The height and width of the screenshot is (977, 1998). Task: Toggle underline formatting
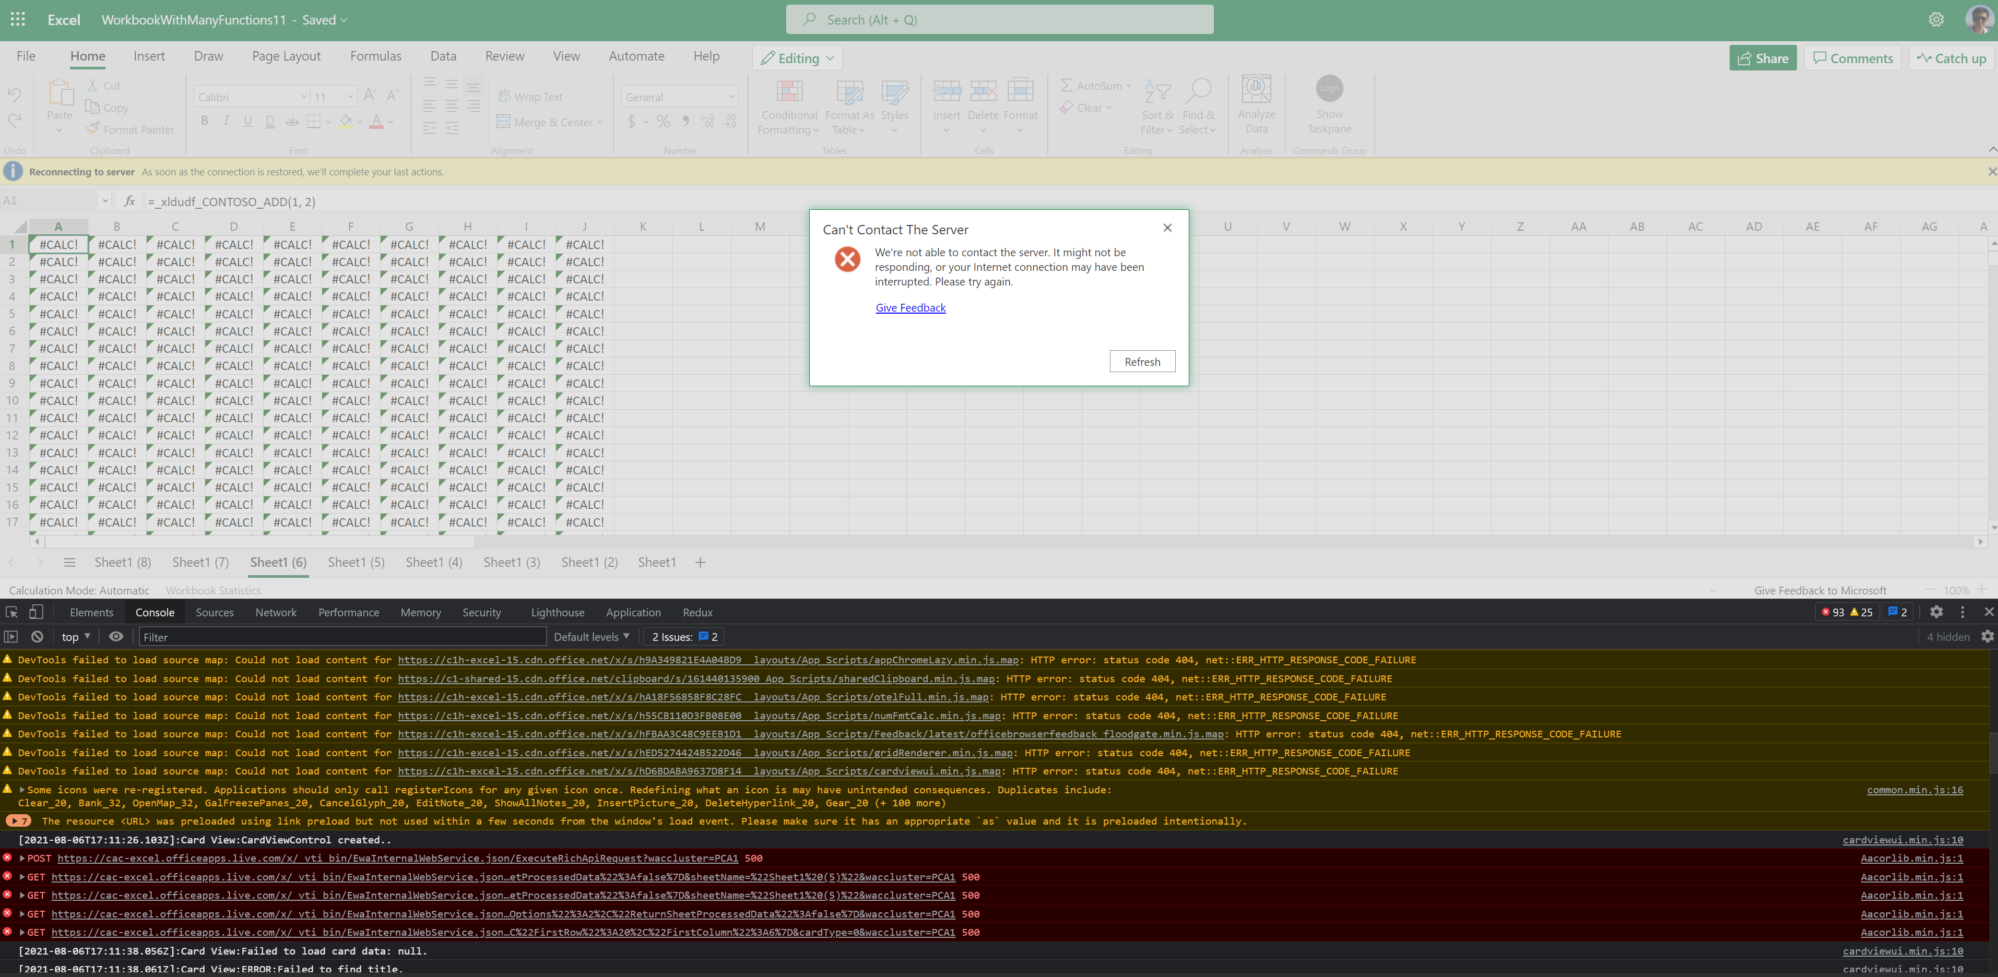[x=247, y=120]
